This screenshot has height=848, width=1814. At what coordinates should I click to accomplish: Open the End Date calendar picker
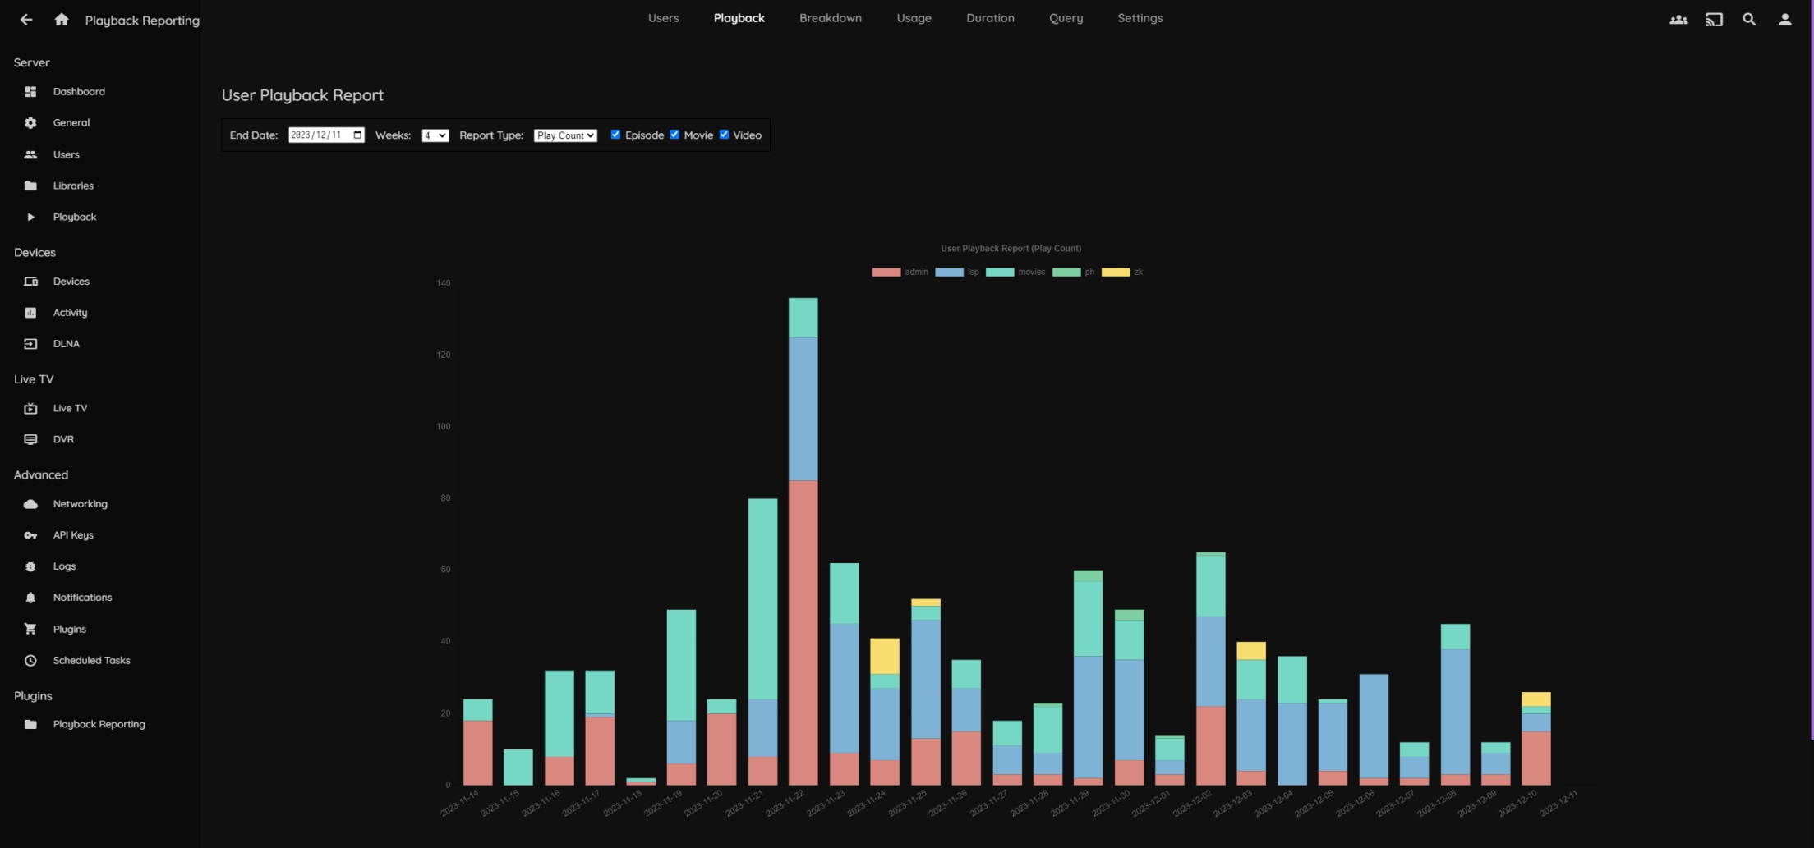pos(357,135)
